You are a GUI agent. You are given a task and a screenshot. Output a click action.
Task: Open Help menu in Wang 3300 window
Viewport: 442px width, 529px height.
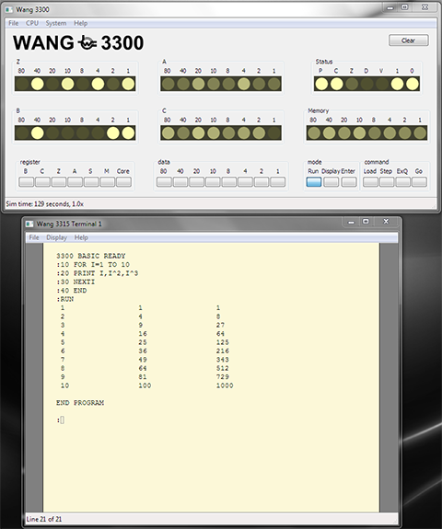click(81, 23)
